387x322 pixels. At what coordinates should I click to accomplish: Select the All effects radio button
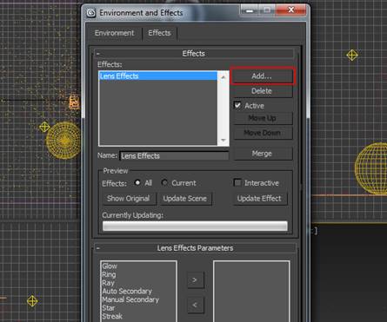tap(137, 182)
